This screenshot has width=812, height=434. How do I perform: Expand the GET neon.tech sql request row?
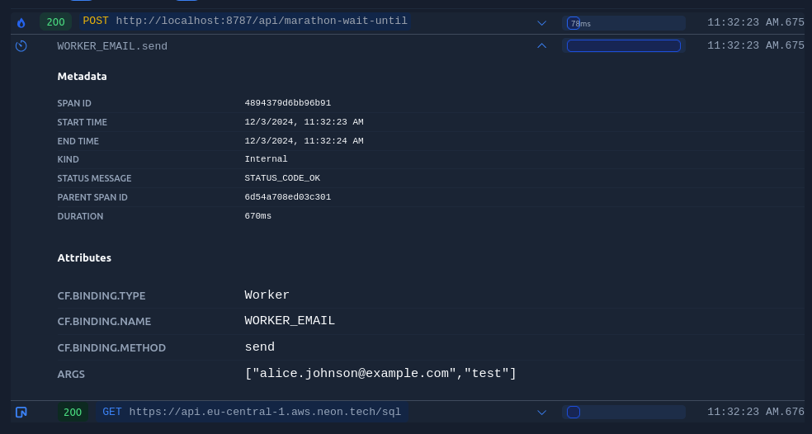click(541, 413)
